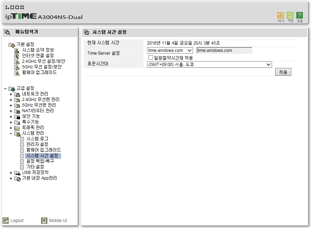The width and height of the screenshot is (312, 229).
Task: Click the 다시 refresh icon
Action: click(x=280, y=15)
